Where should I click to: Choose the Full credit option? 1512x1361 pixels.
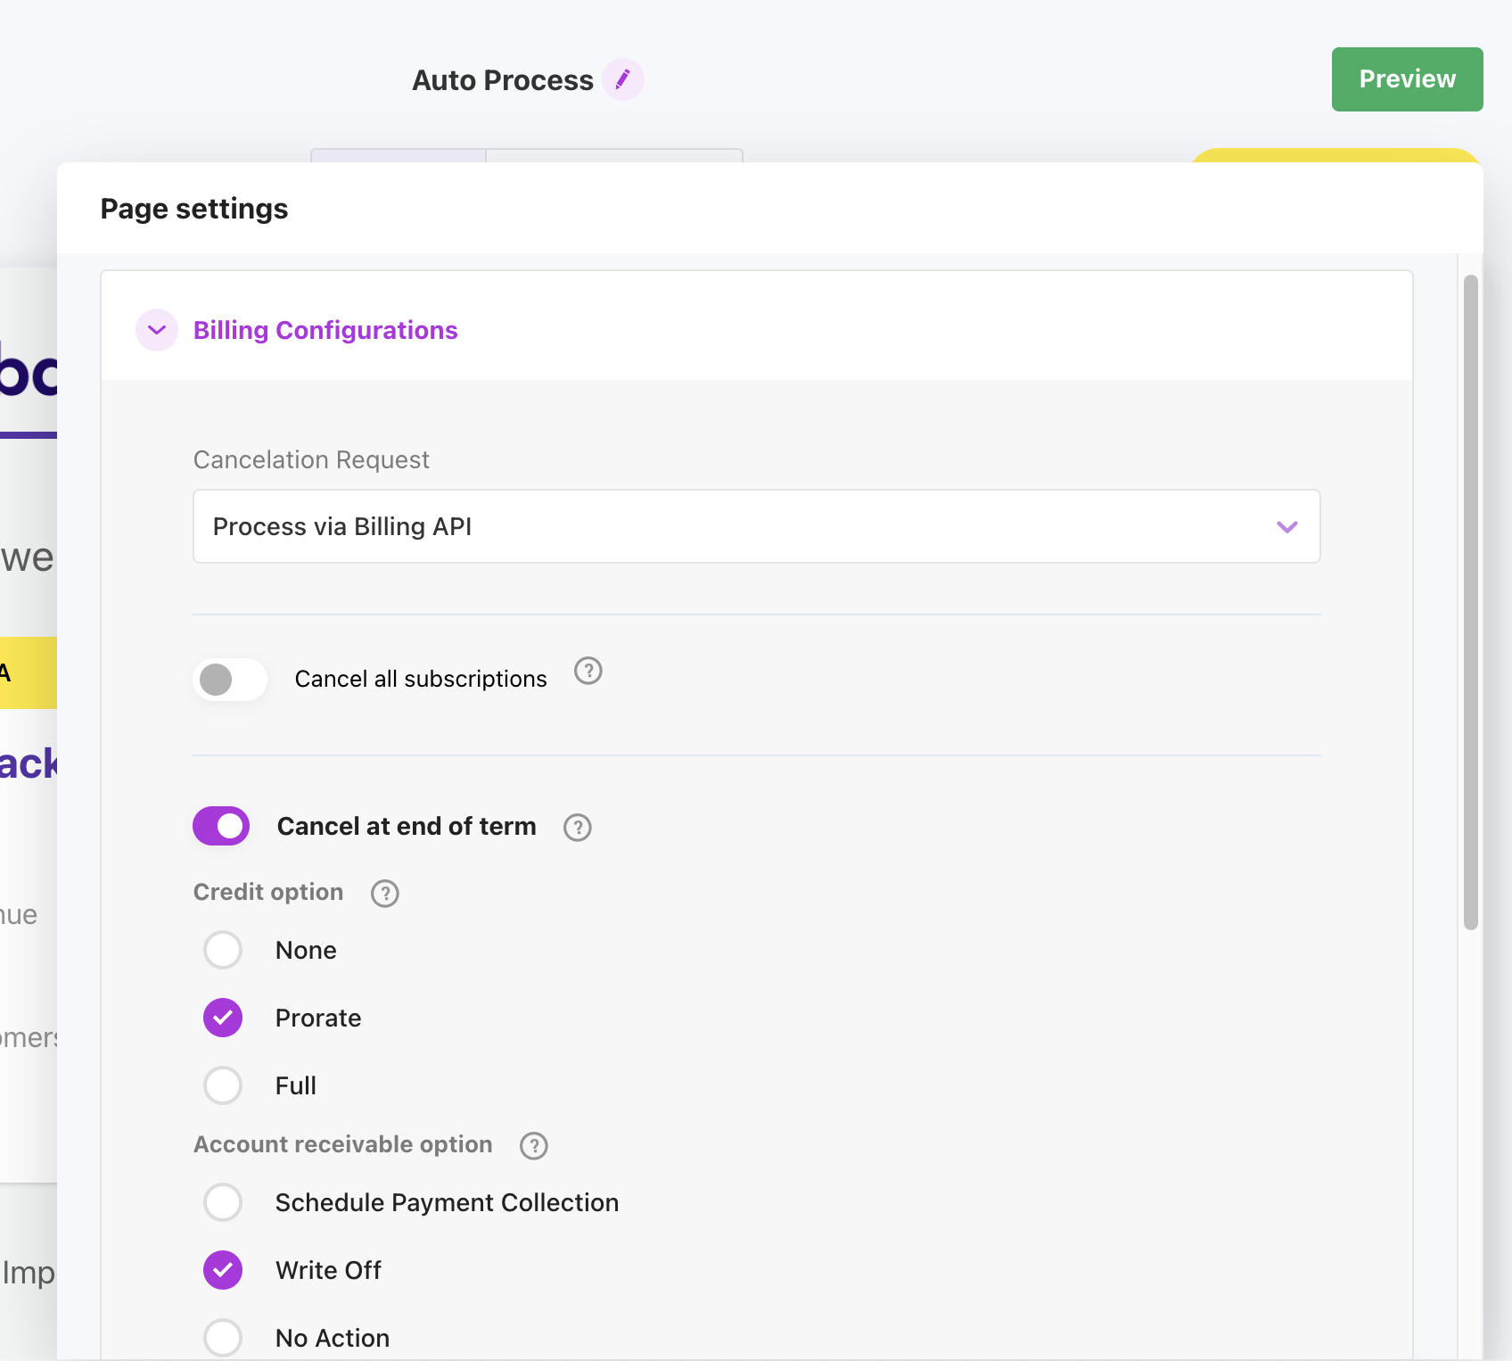(x=223, y=1085)
